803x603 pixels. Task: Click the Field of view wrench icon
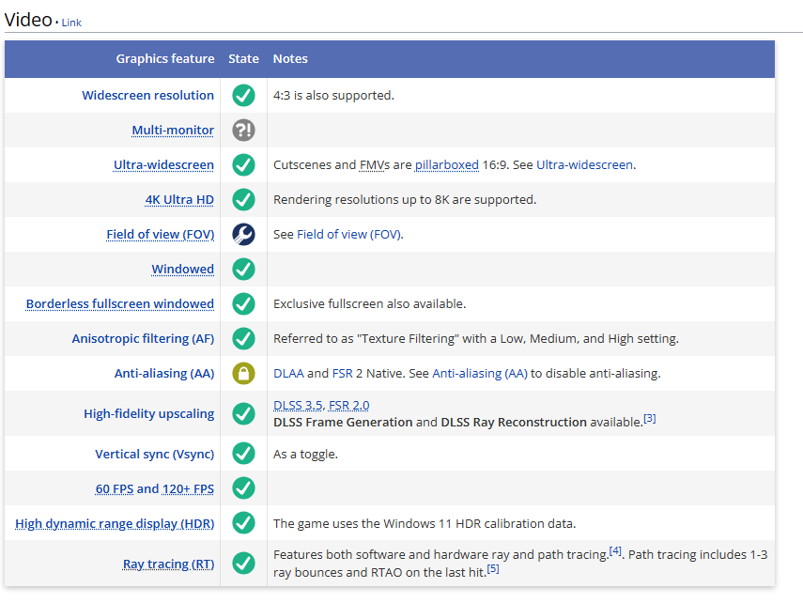[x=243, y=235]
